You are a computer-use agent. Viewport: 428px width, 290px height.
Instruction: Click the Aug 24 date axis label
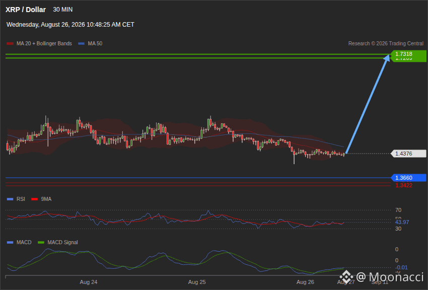point(89,282)
